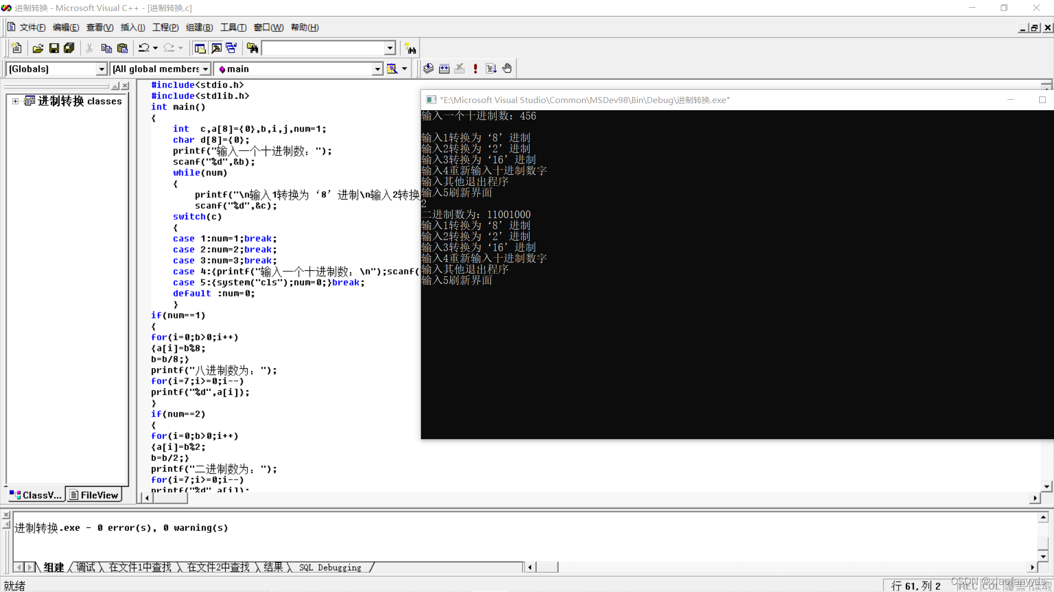
Task: Click the Build icon in build toolbar
Action: (x=444, y=69)
